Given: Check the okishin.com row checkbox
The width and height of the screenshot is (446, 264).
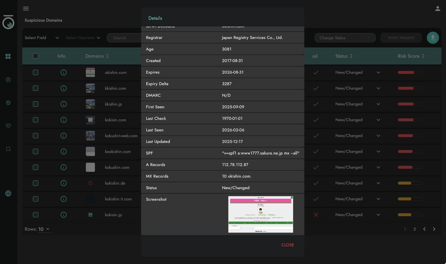Looking at the screenshot, I should point(36,72).
